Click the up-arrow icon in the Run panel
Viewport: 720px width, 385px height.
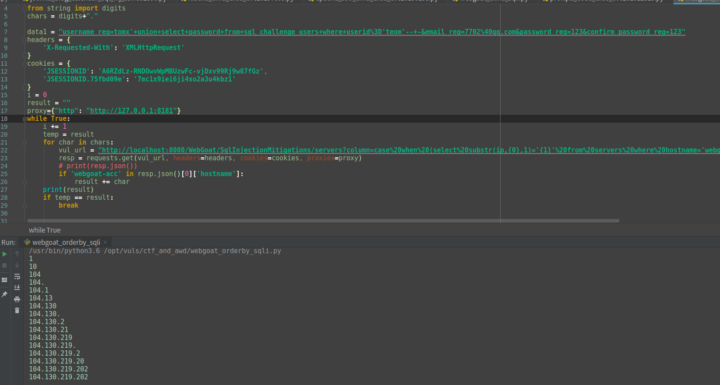click(x=17, y=254)
